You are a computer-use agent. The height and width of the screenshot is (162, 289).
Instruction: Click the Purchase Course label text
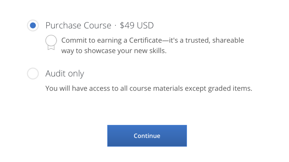point(78,25)
